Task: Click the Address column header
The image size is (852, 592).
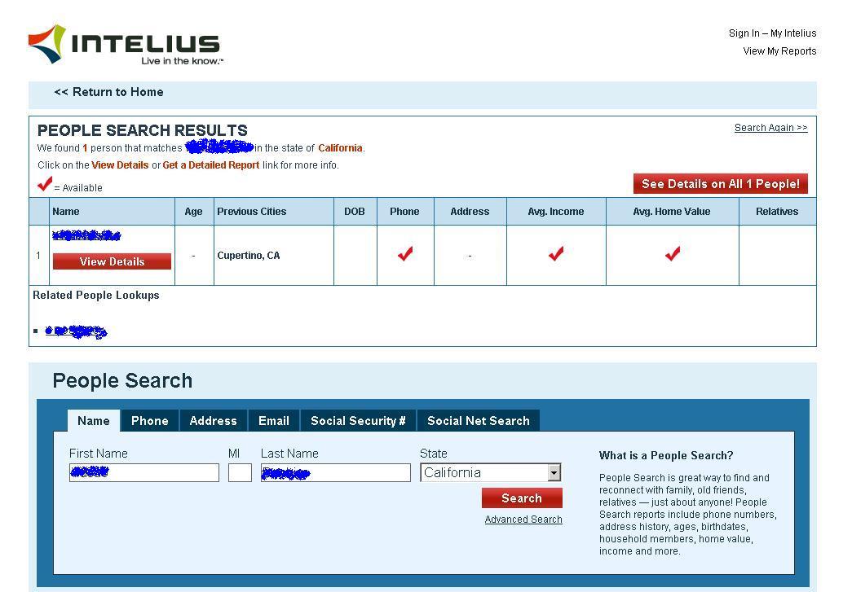Action: [470, 212]
